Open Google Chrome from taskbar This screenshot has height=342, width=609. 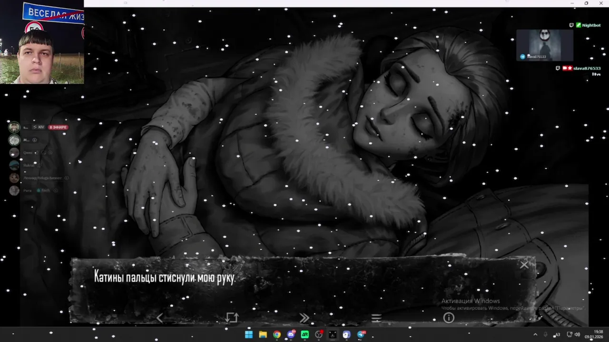(276, 334)
